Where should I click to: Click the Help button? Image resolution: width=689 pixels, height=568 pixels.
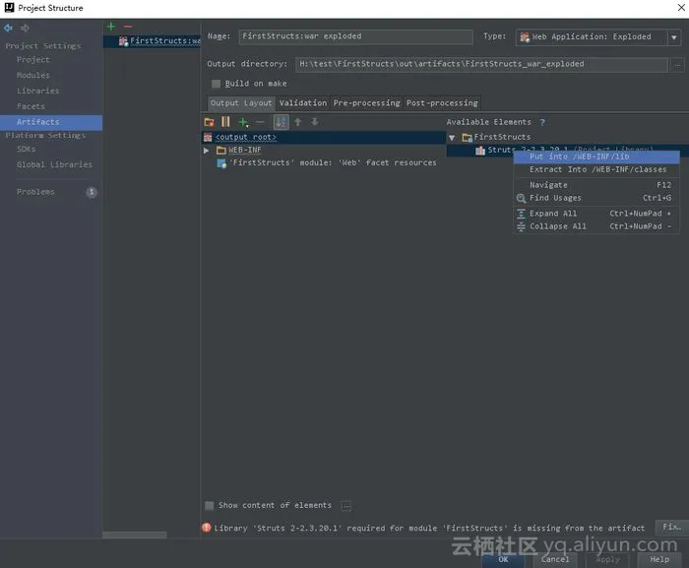coord(659,560)
